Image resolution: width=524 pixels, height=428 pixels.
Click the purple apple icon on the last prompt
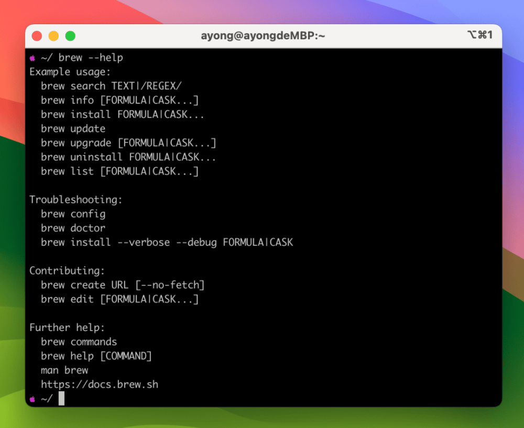pyautogui.click(x=32, y=399)
